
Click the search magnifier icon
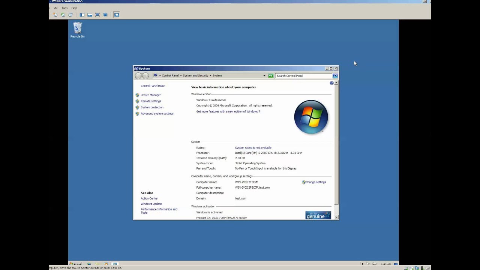tap(335, 76)
